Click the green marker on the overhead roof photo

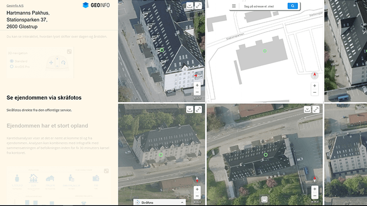click(x=266, y=155)
